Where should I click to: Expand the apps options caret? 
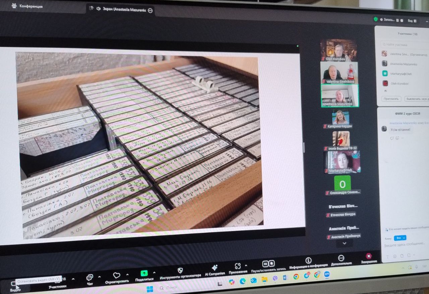[x=246, y=265]
